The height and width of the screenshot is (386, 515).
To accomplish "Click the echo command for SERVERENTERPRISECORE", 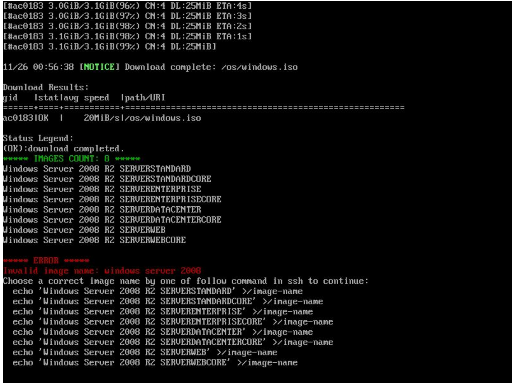I will tap(173, 322).
